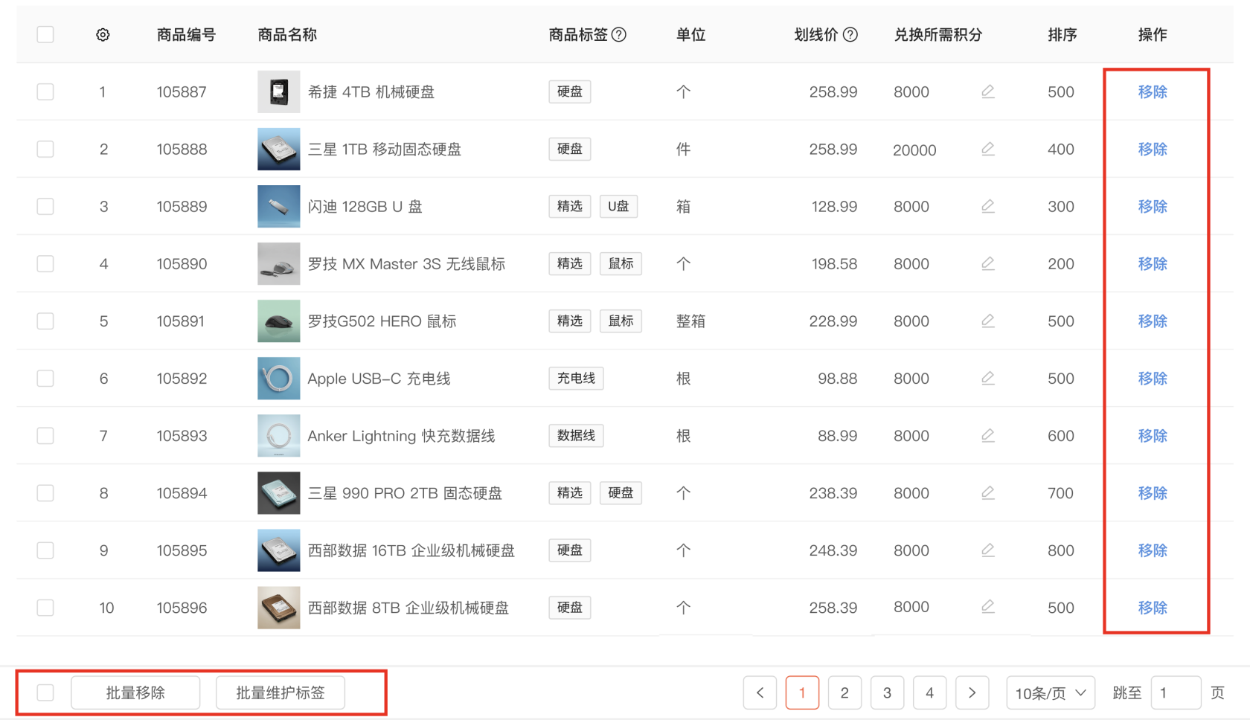Open thumbnail of 希捷 4TB 机械硬盘
This screenshot has width=1250, height=720.
coord(279,91)
